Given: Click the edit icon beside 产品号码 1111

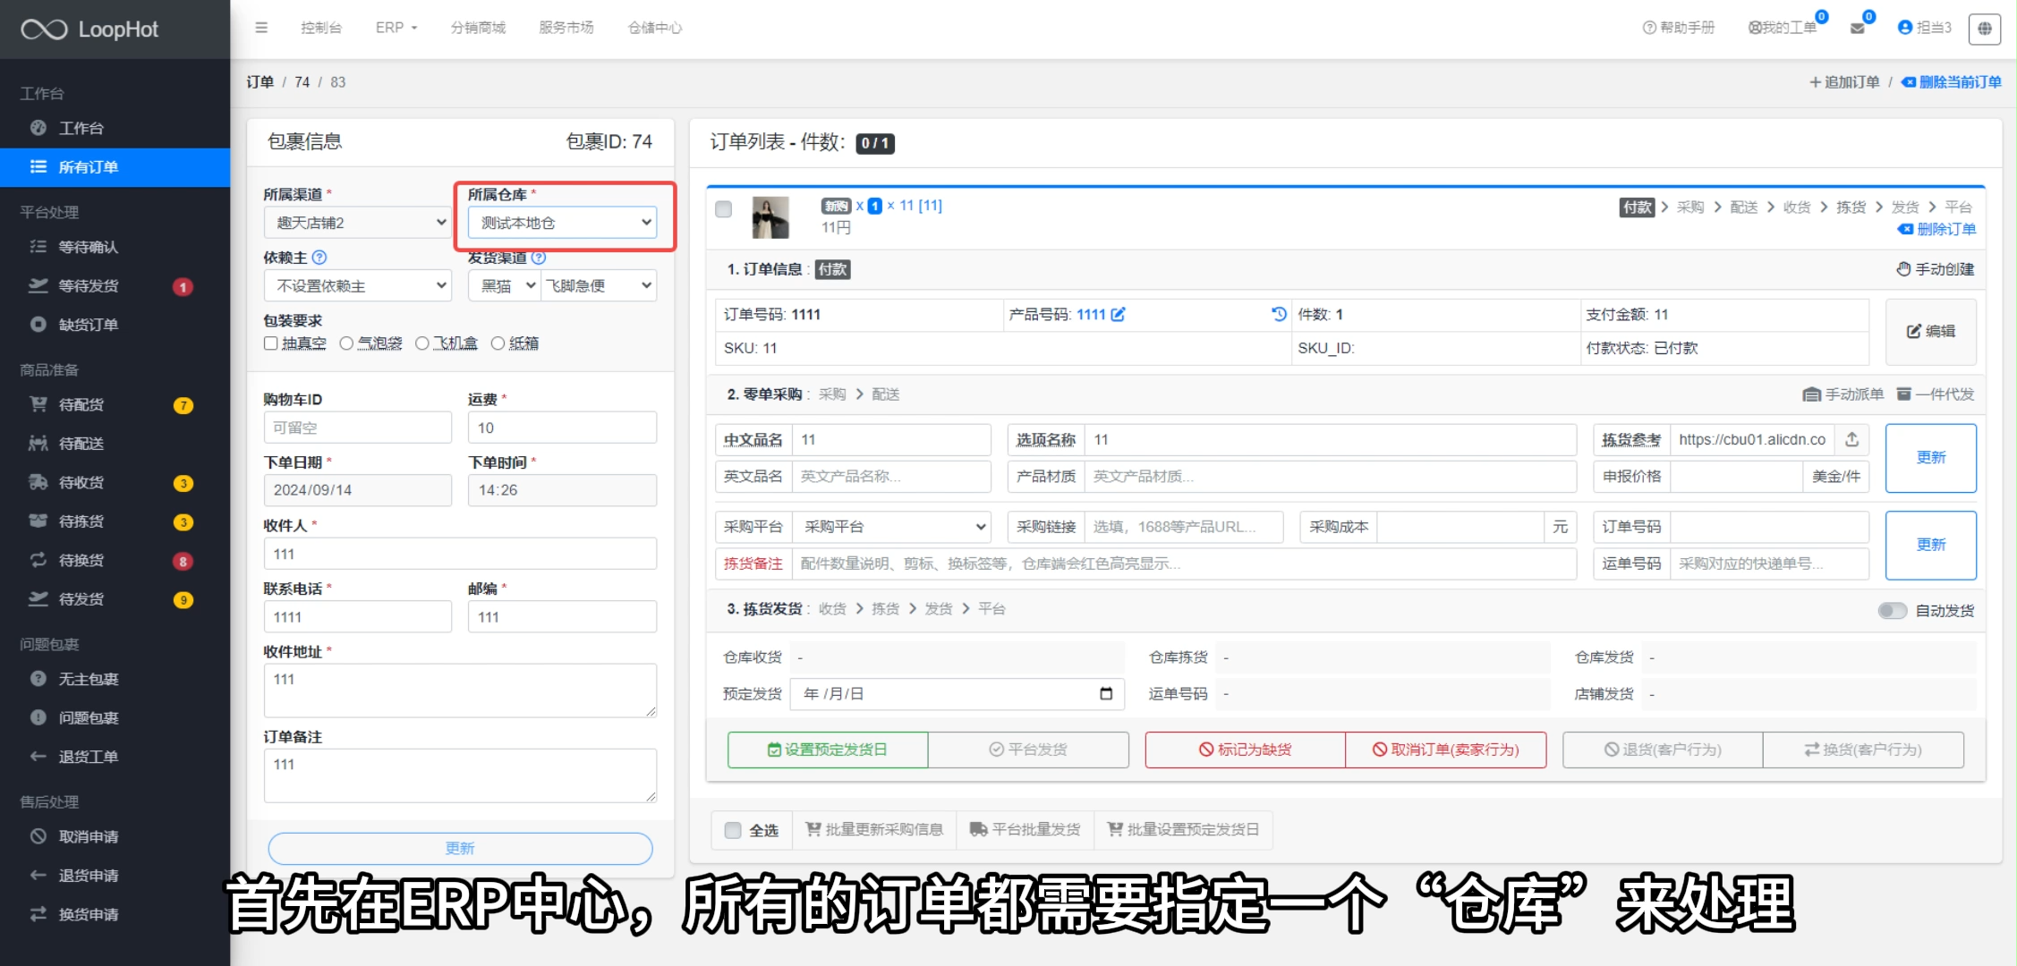Looking at the screenshot, I should click(1119, 314).
